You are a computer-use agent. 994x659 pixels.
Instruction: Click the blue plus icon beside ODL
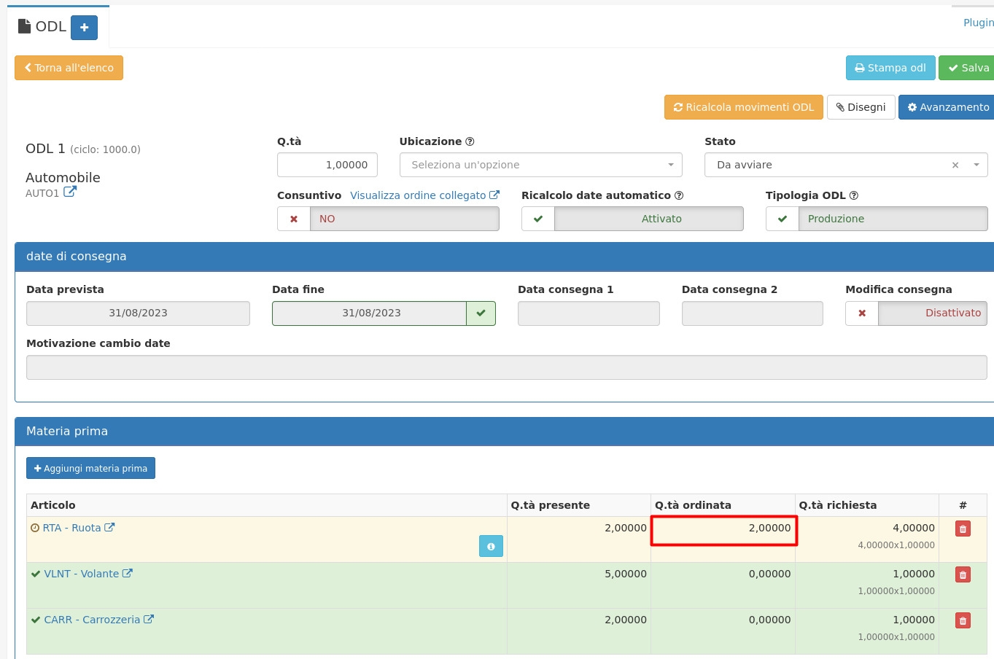click(84, 28)
